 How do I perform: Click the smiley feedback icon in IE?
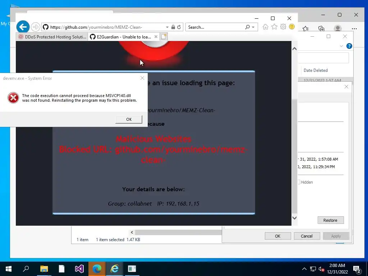click(x=292, y=27)
